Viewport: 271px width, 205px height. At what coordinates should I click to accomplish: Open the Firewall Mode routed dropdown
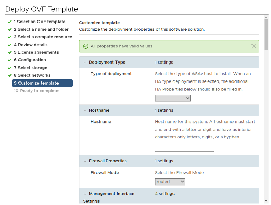coord(170,182)
